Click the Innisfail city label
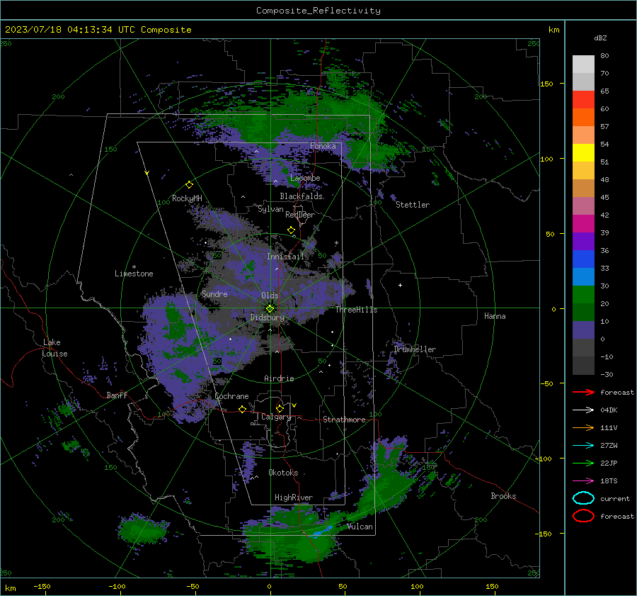637x596 pixels. click(285, 257)
